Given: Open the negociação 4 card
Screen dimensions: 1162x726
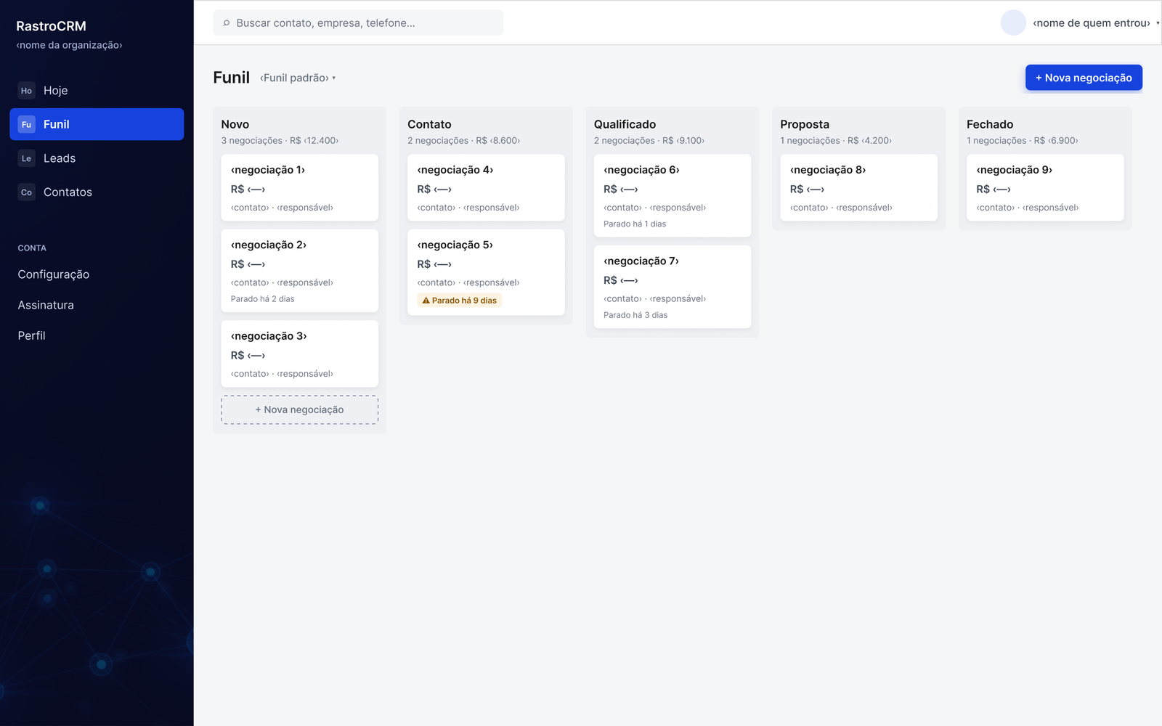Looking at the screenshot, I should point(486,187).
